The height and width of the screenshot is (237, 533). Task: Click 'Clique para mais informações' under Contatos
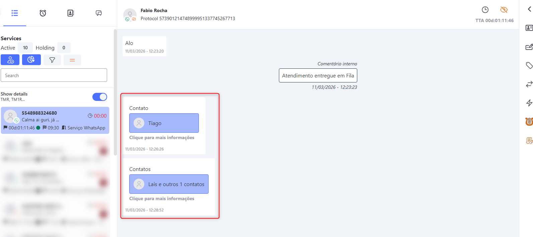point(162,198)
